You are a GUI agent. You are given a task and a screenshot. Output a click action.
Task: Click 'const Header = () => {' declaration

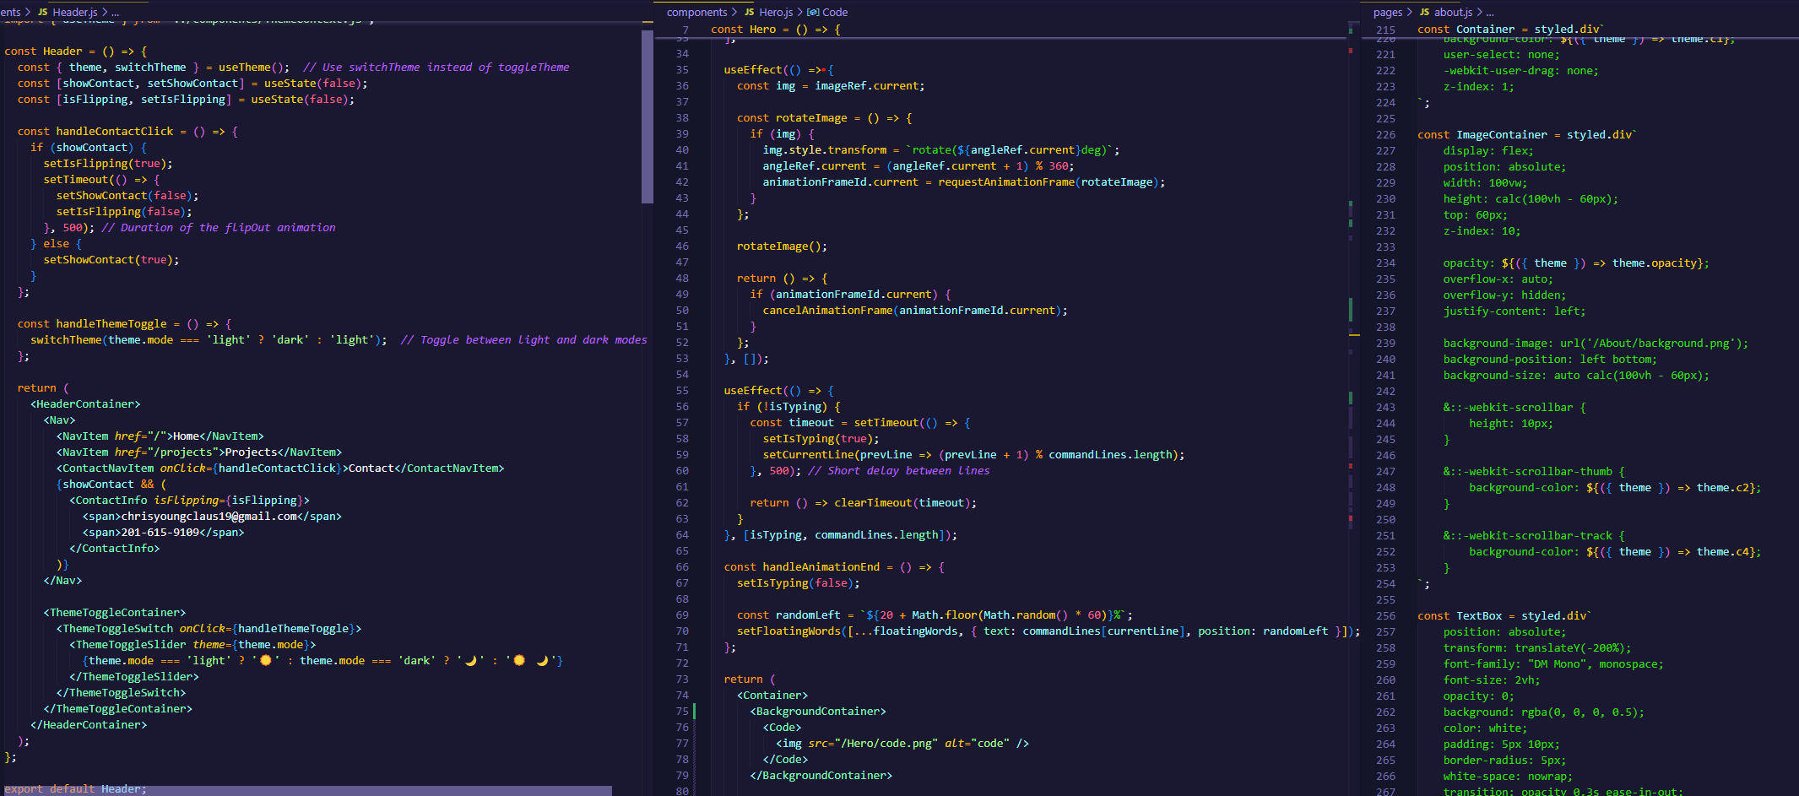point(76,51)
